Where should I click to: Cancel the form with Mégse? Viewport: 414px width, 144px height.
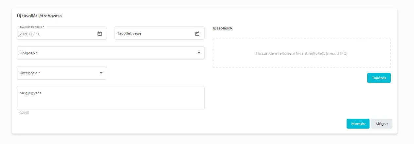pos(382,124)
